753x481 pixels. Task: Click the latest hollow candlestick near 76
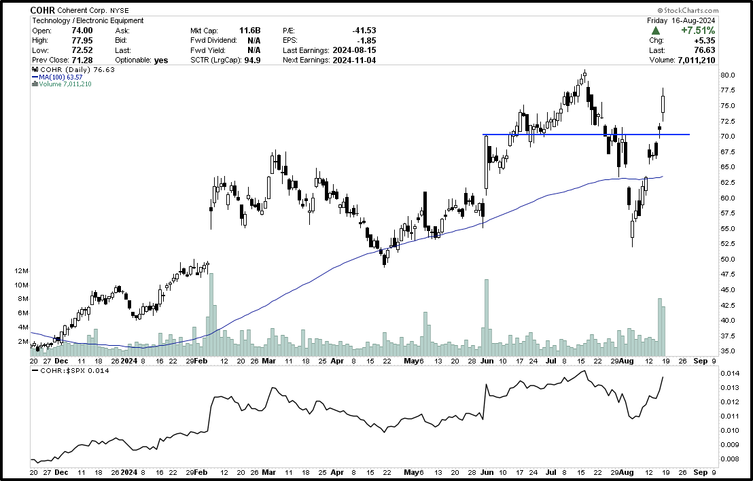pyautogui.click(x=663, y=104)
